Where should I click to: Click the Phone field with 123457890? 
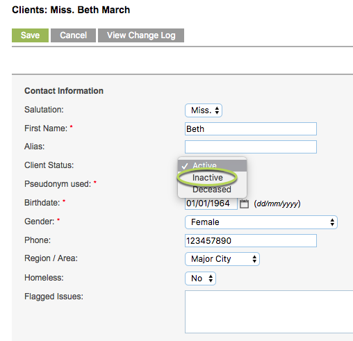click(251, 241)
